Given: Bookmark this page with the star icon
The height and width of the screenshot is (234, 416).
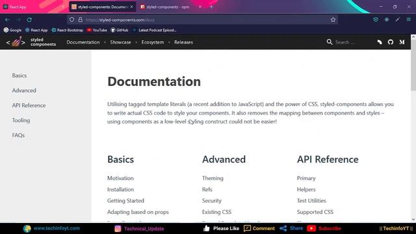Looking at the screenshot, I should point(333,19).
